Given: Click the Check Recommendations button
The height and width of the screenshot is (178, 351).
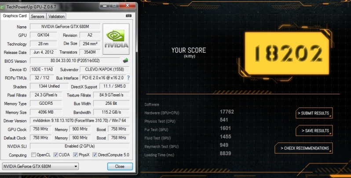Looking at the screenshot, I should pos(303,148).
